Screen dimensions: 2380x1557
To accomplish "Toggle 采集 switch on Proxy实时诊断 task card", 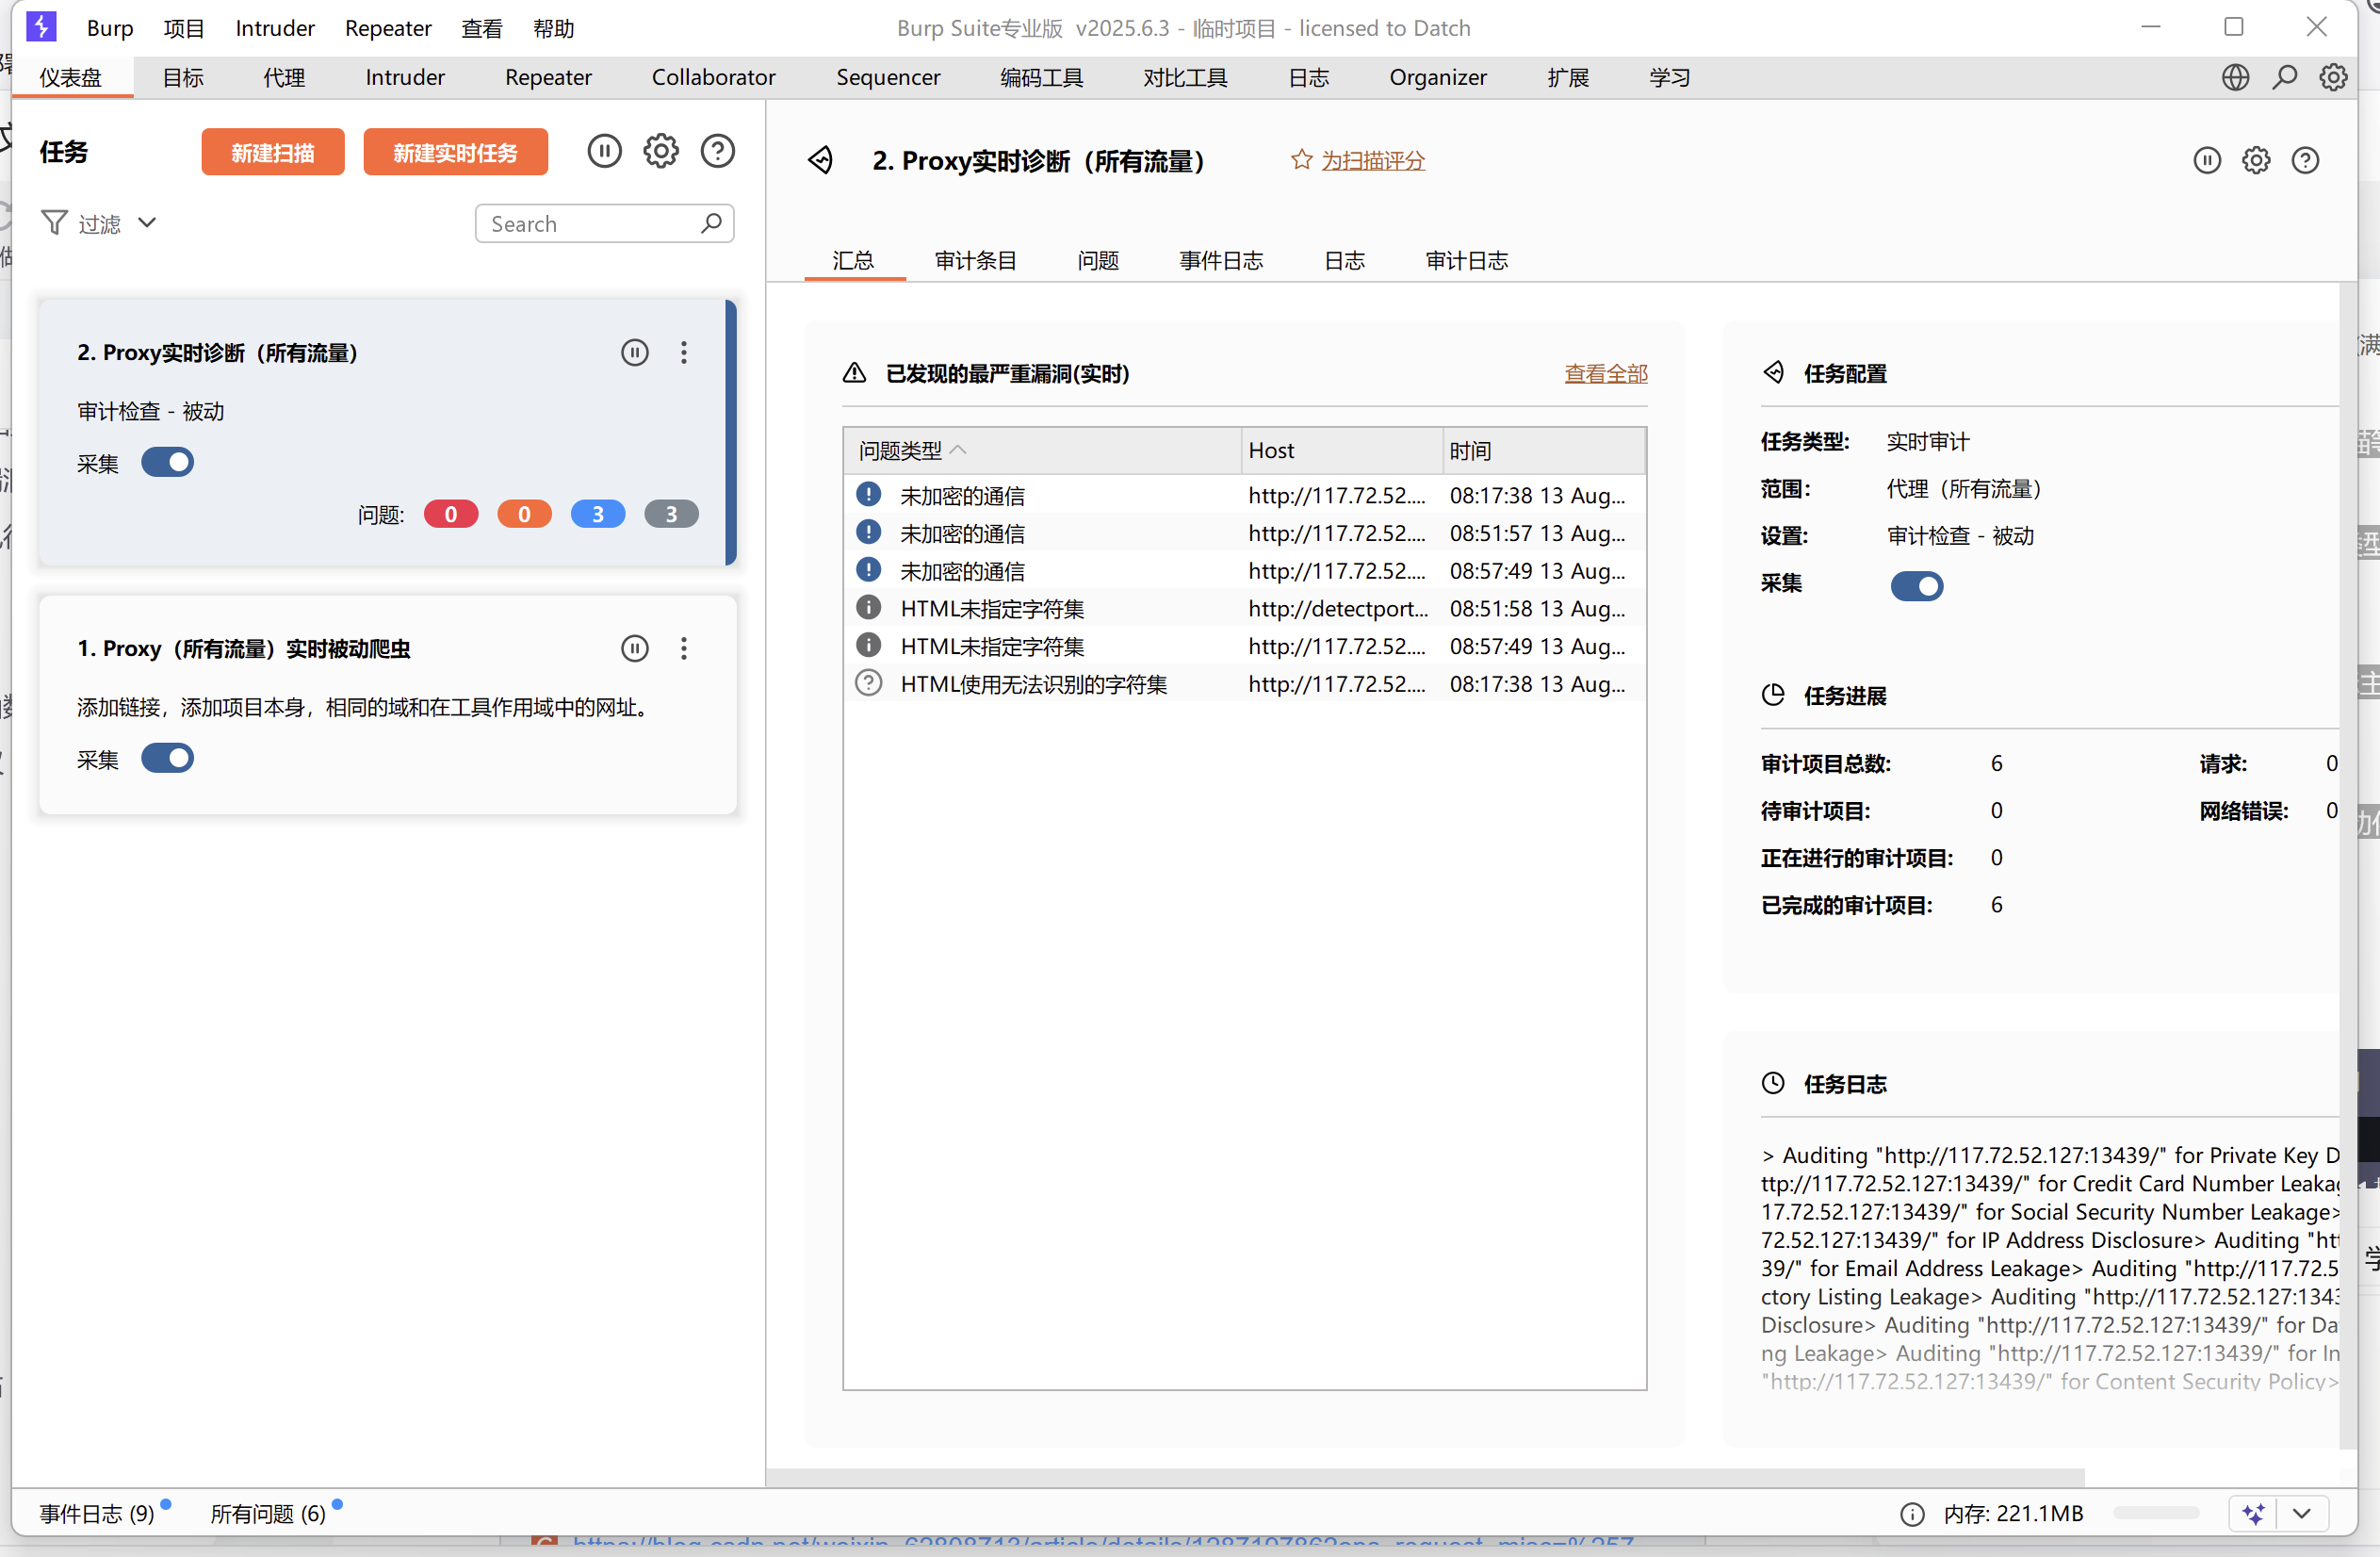I will tap(167, 463).
